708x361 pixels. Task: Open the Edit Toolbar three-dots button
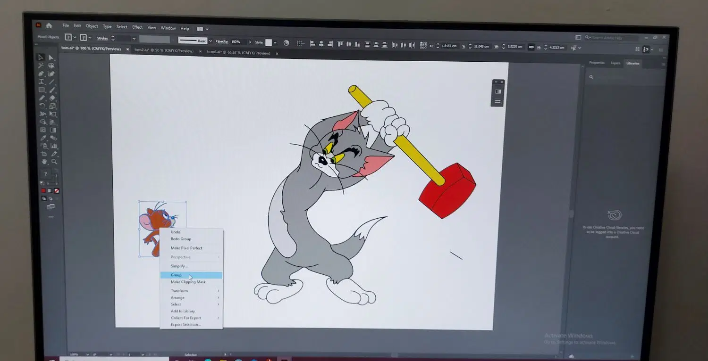[51, 217]
